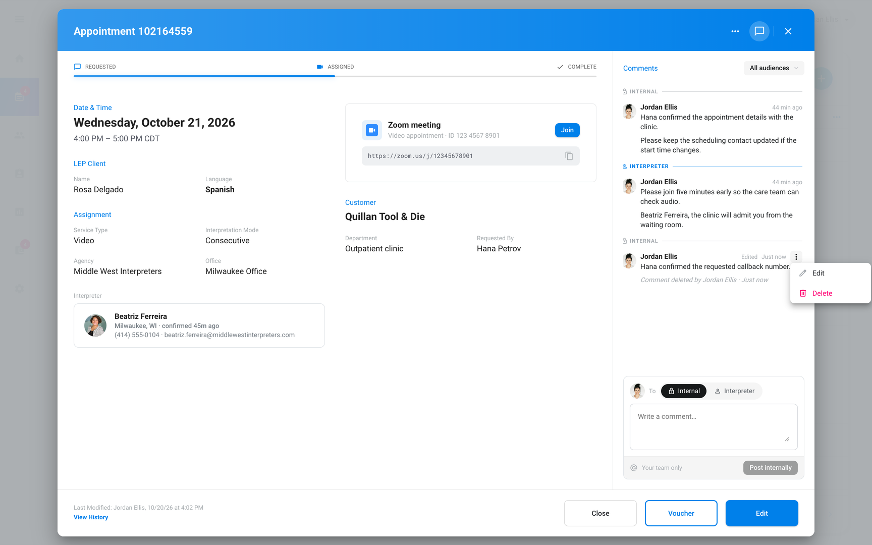The width and height of the screenshot is (872, 545).
Task: Select Internal audience for the comment
Action: coord(684,391)
